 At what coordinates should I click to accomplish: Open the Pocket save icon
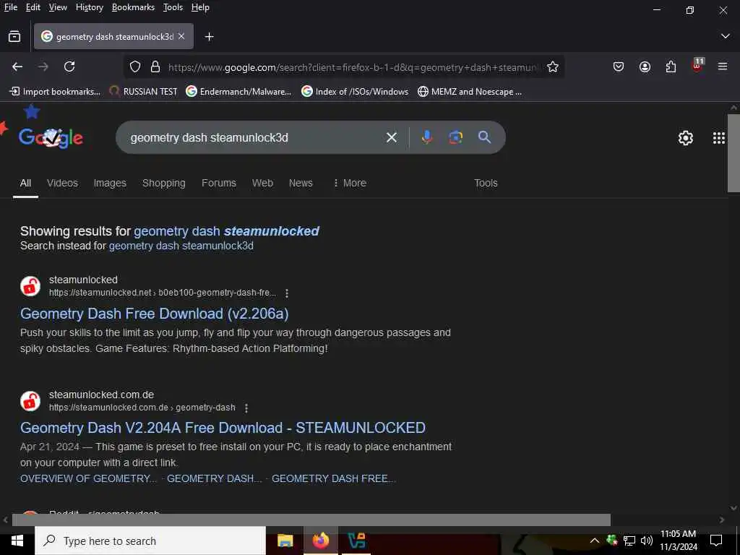click(619, 67)
